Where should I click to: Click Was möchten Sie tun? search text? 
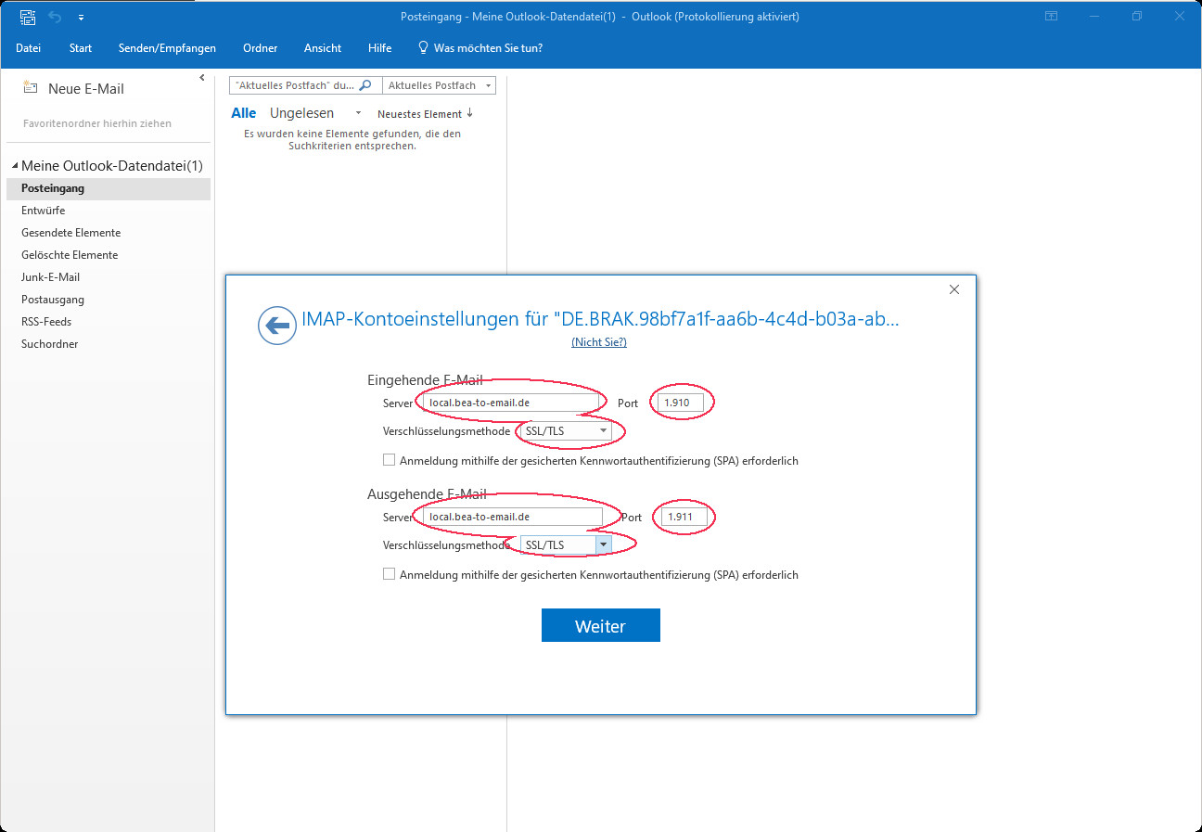point(488,47)
